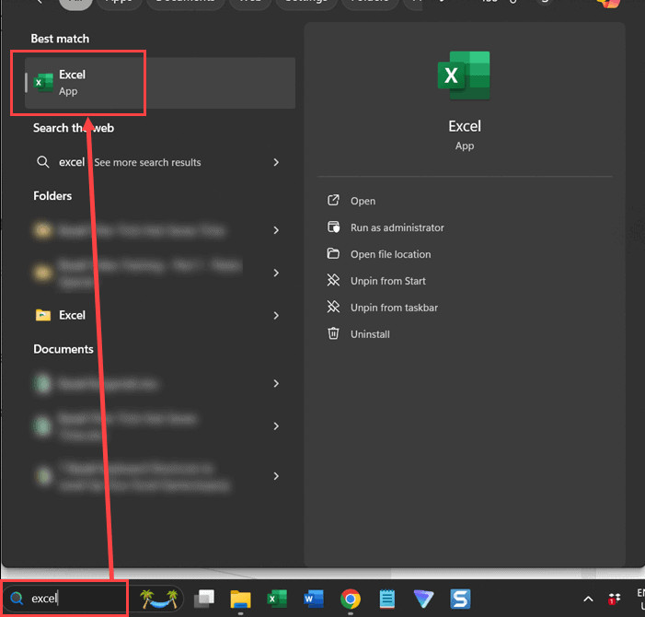Click the Uninstall trash icon
This screenshot has height=617, width=645.
(x=333, y=333)
